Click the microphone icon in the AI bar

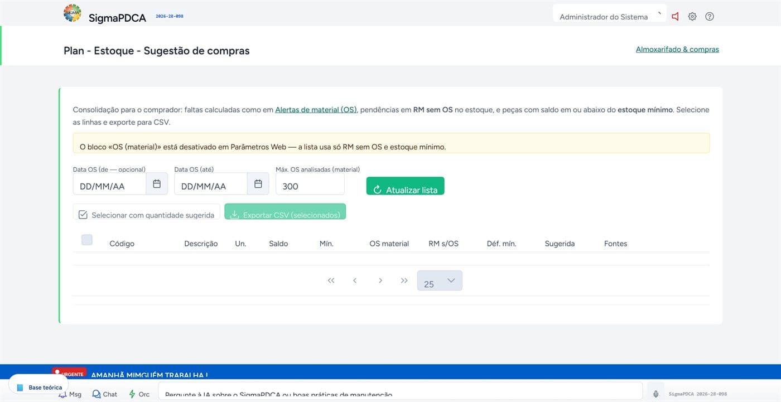(x=656, y=394)
